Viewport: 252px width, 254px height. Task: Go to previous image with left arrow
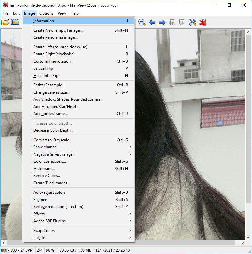tap(152, 22)
